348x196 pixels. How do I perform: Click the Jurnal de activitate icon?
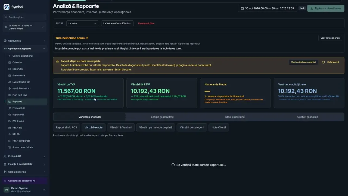click(10, 147)
